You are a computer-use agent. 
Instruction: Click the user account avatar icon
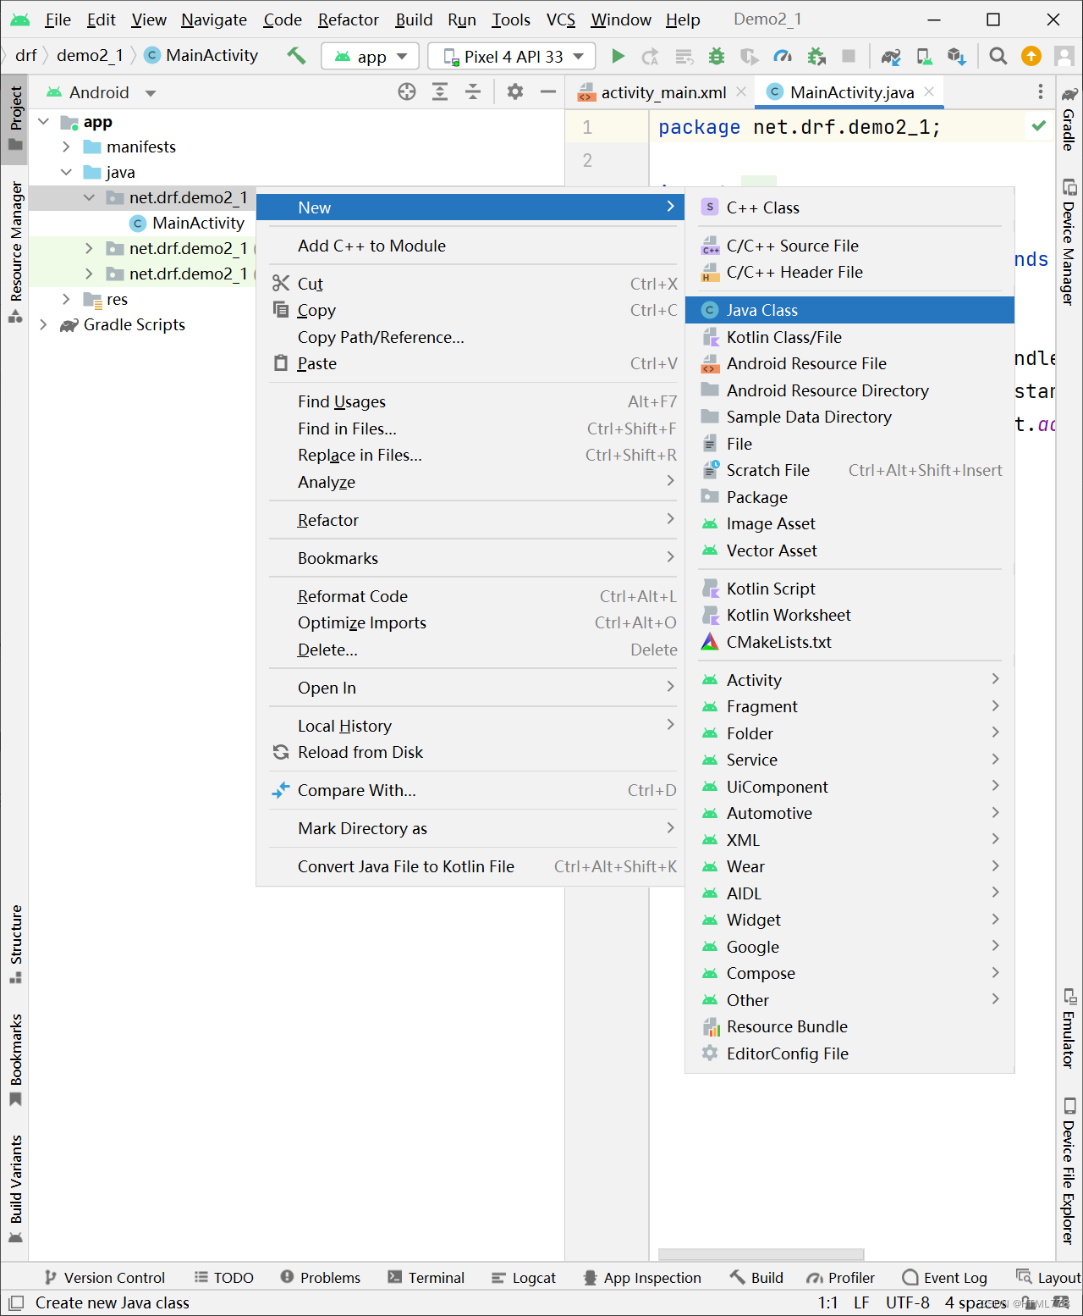[x=1064, y=56]
